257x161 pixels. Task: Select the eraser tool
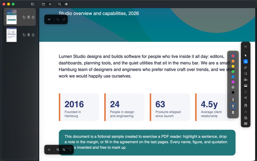[245, 68]
